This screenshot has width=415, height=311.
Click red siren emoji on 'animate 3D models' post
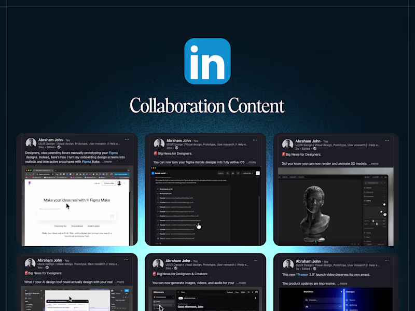pyautogui.click(x=284, y=154)
